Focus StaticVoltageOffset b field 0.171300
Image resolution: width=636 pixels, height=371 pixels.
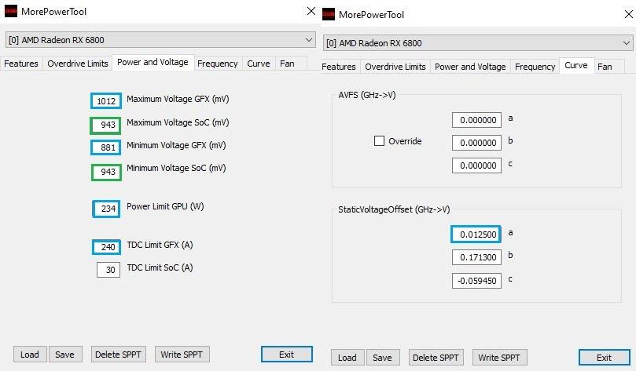click(476, 257)
